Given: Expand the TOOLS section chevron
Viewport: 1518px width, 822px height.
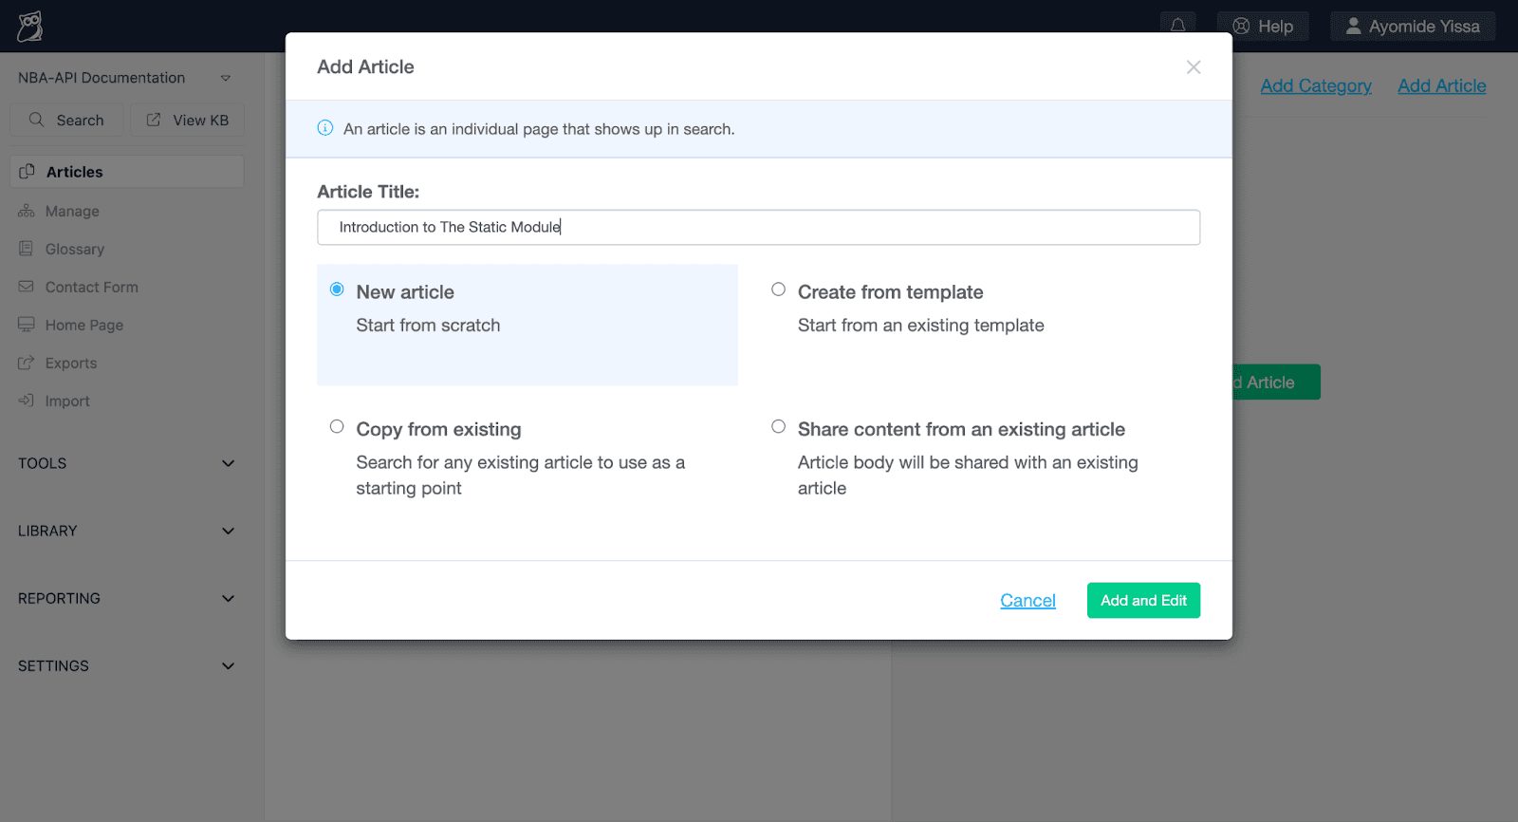Looking at the screenshot, I should point(228,463).
